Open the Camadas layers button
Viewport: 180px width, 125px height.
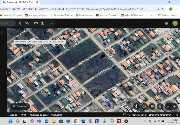tap(20, 106)
